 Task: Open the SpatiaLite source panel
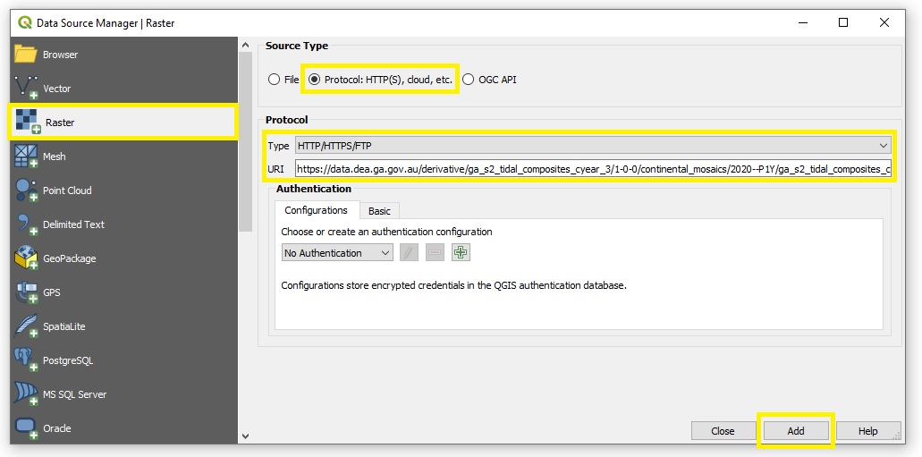tap(123, 327)
